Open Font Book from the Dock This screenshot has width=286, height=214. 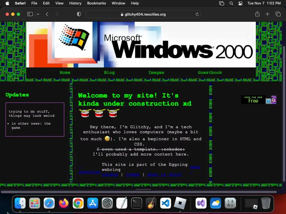pyautogui.click(x=230, y=203)
